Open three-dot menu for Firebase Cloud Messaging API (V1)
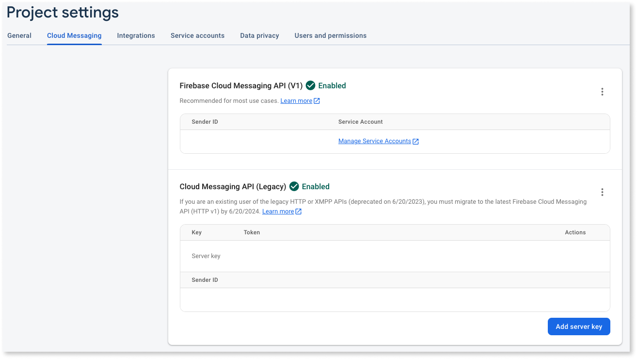637x359 pixels. [x=602, y=92]
